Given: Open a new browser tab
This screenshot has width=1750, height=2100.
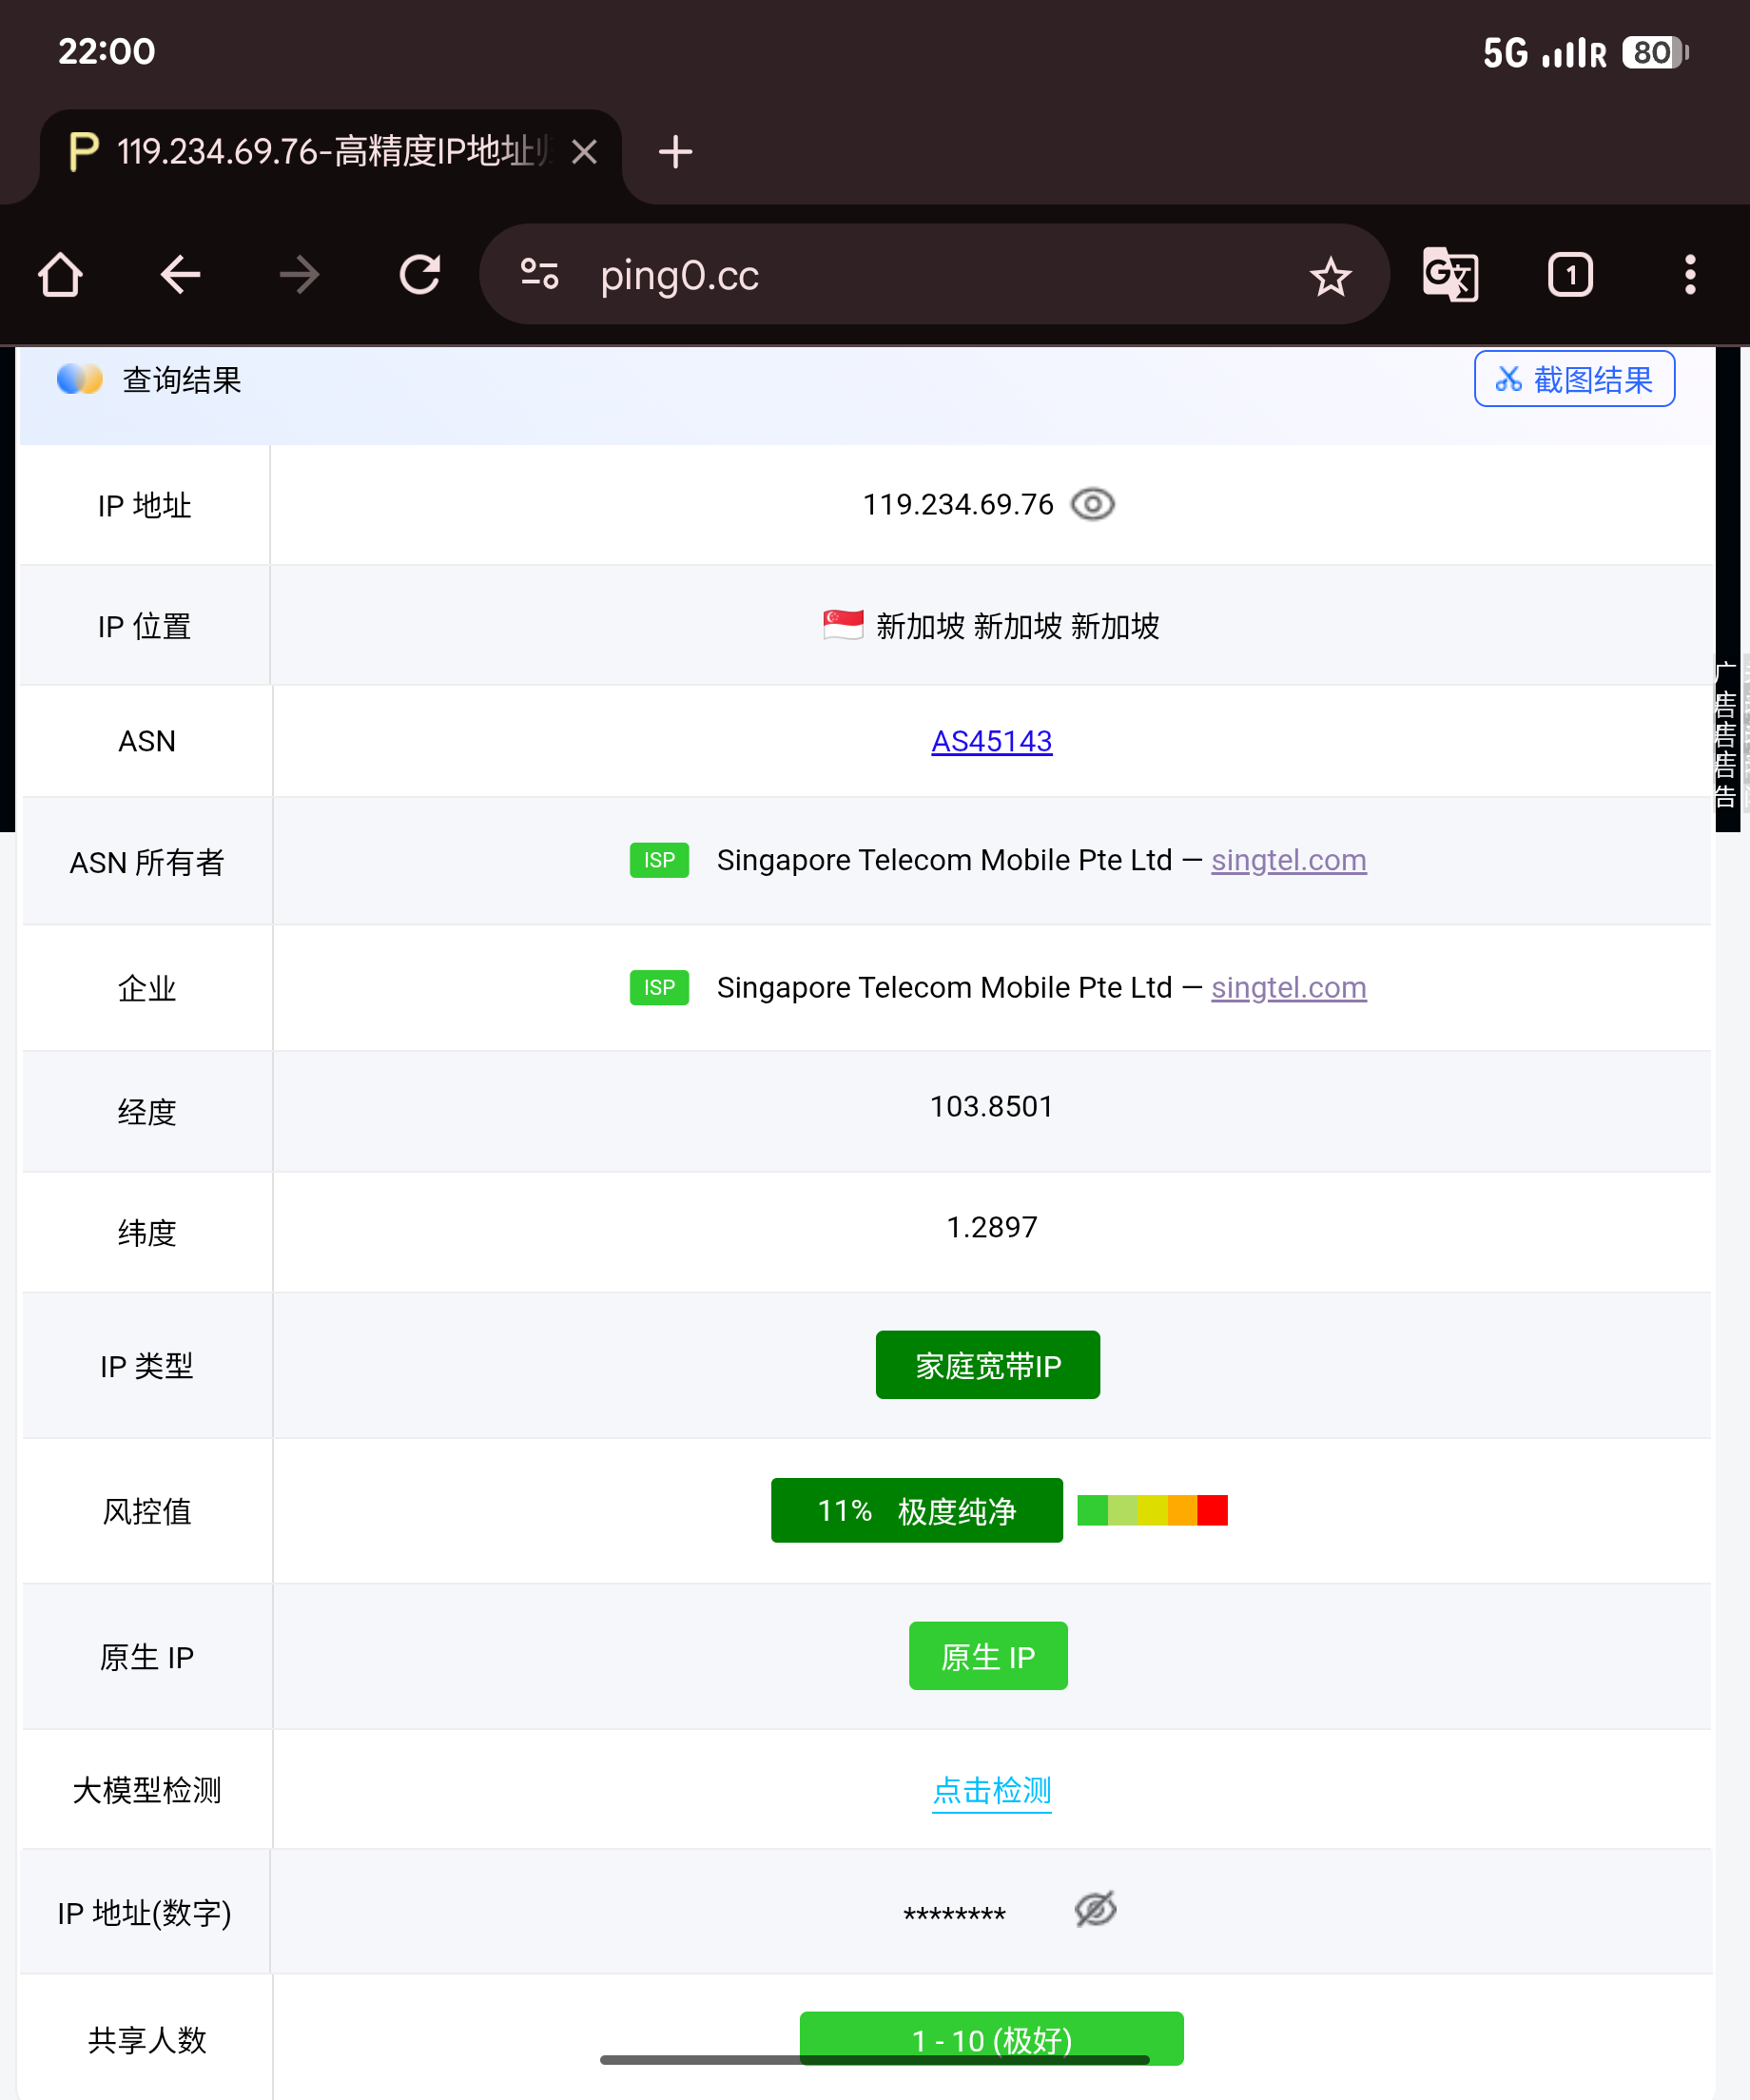Looking at the screenshot, I should (674, 151).
